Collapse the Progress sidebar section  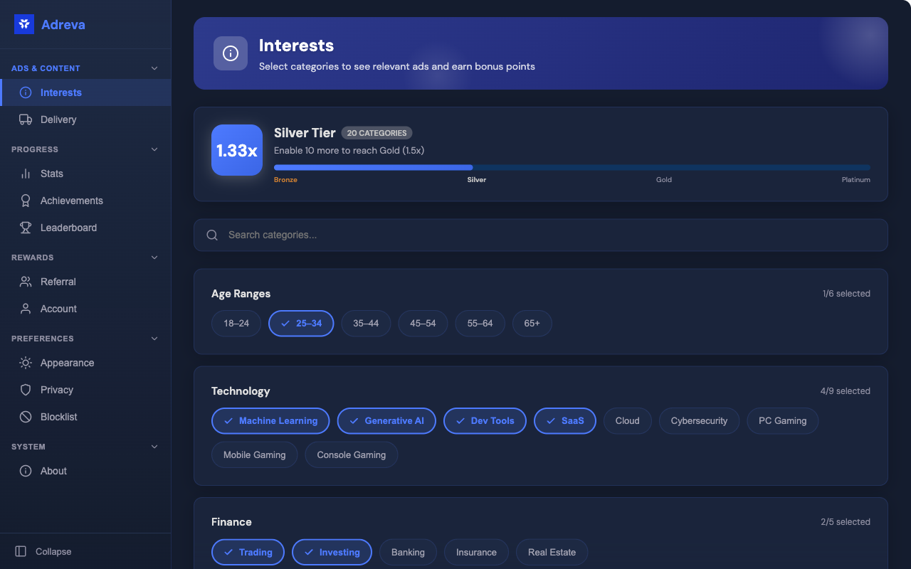[154, 149]
